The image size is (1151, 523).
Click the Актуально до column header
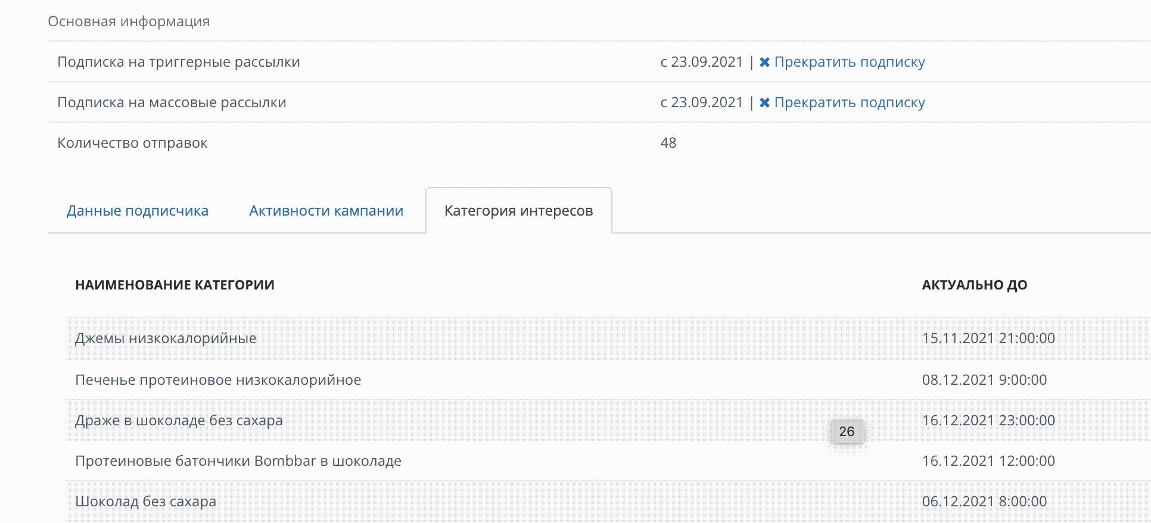974,285
